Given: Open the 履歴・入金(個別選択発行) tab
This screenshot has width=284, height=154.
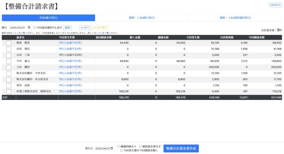Looking at the screenshot, I should [235, 18].
